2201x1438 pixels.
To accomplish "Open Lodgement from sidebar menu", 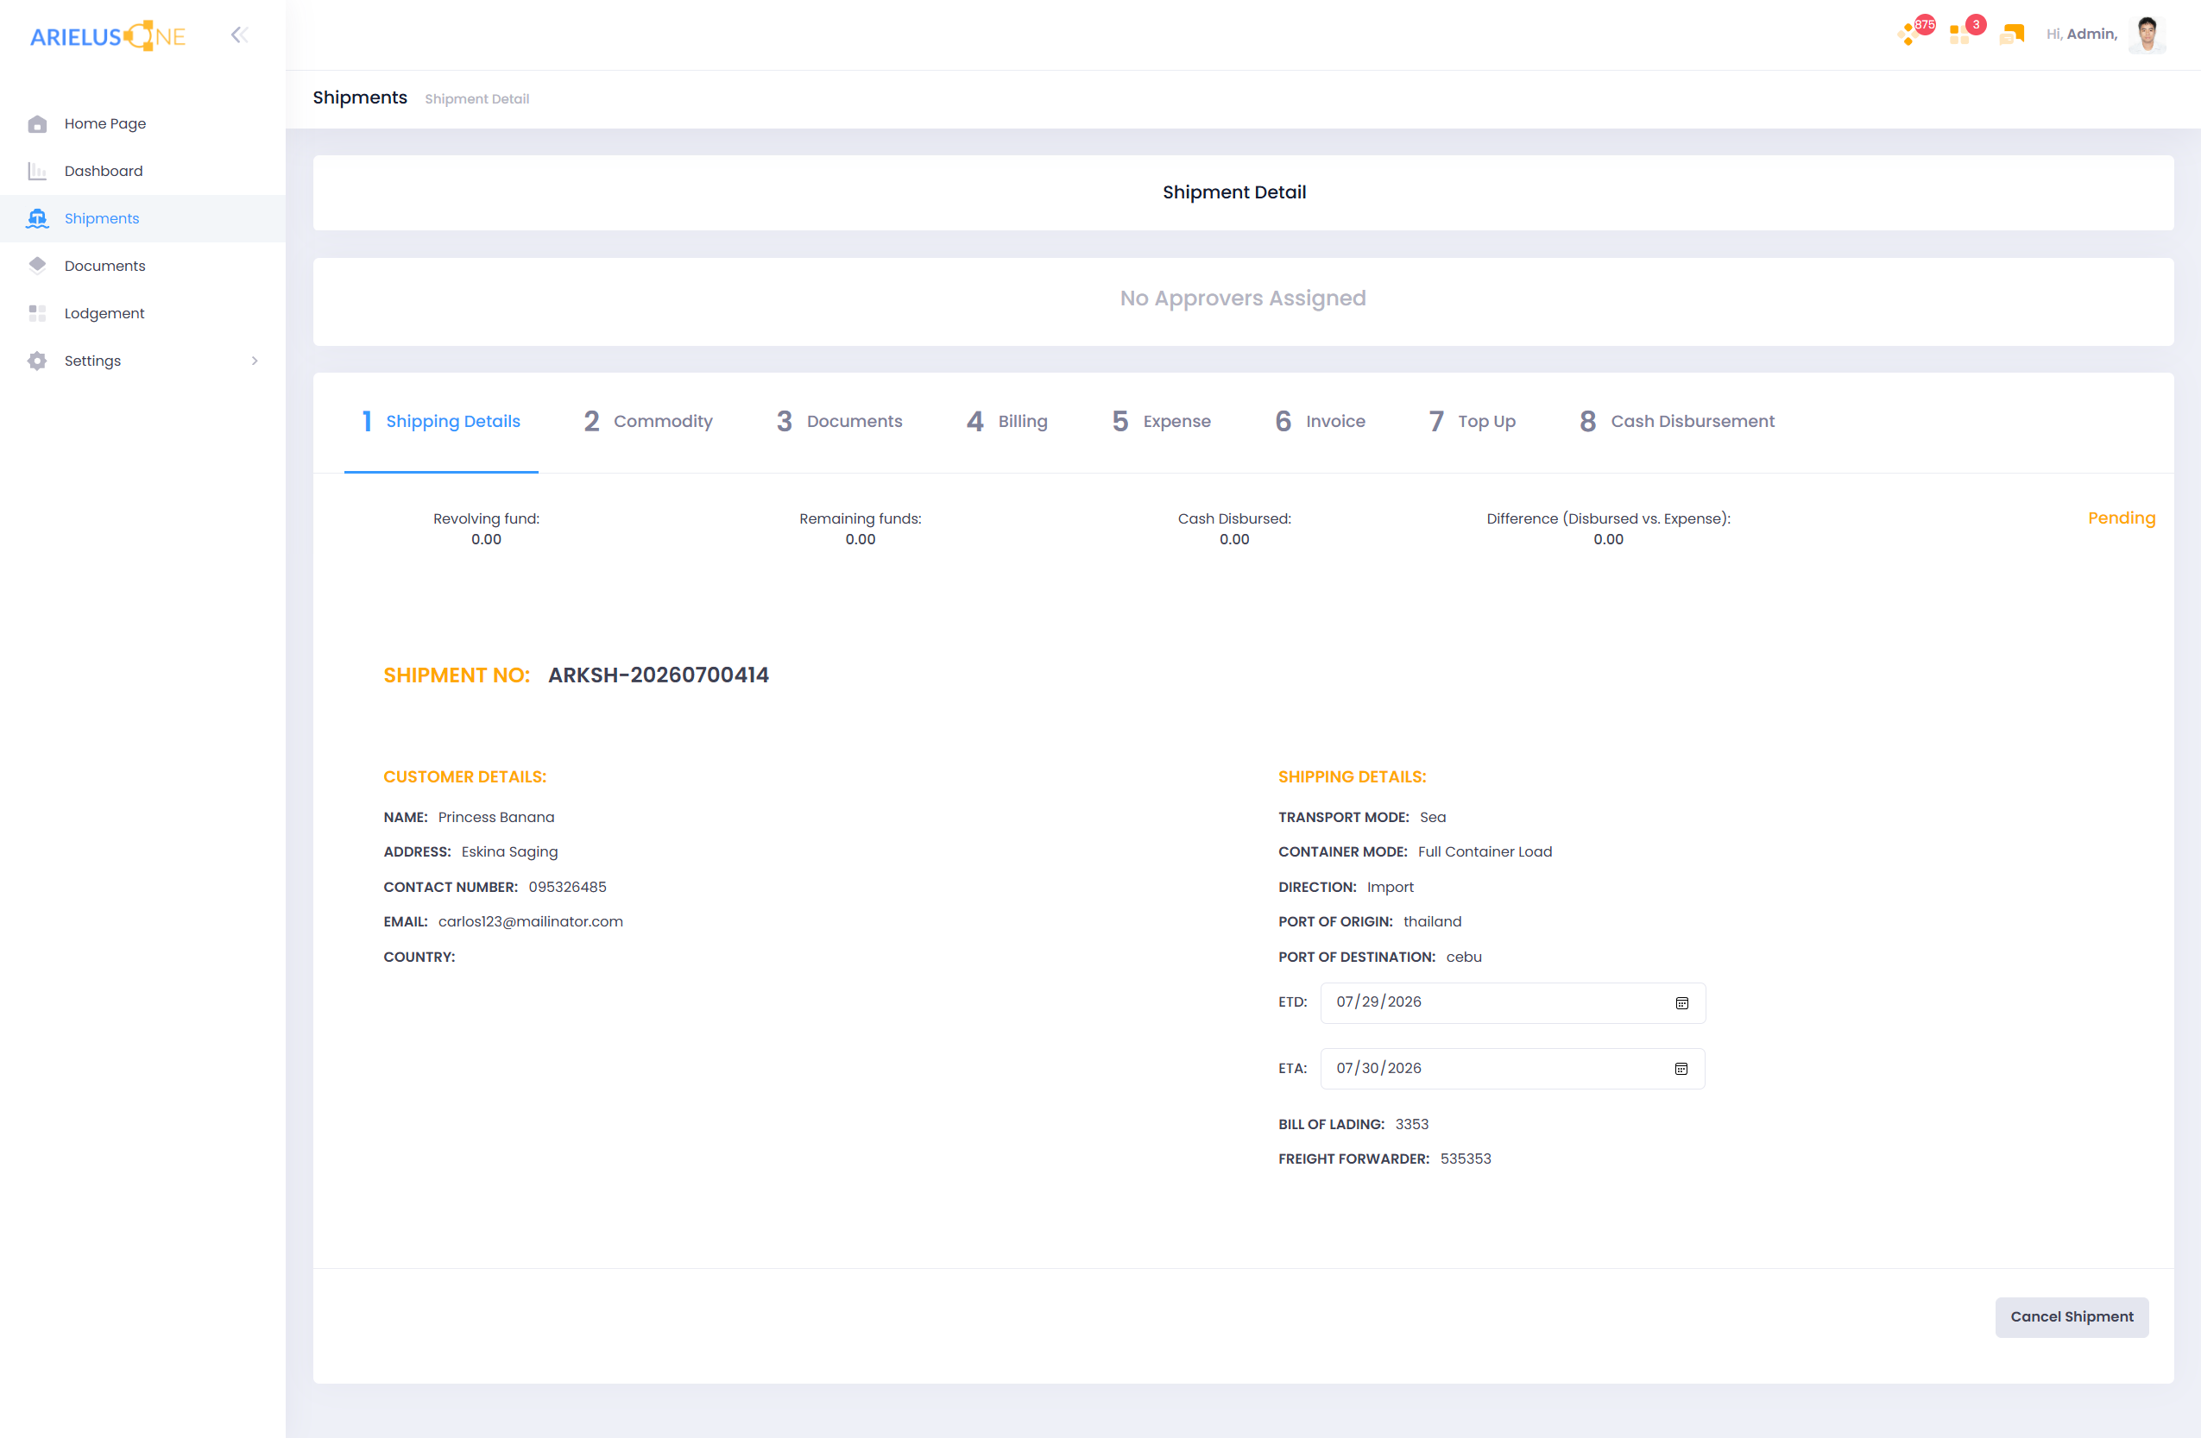I will 142,313.
